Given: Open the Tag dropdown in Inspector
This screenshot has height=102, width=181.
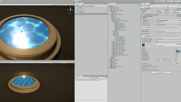Looking at the screenshot, I should point(154,7).
